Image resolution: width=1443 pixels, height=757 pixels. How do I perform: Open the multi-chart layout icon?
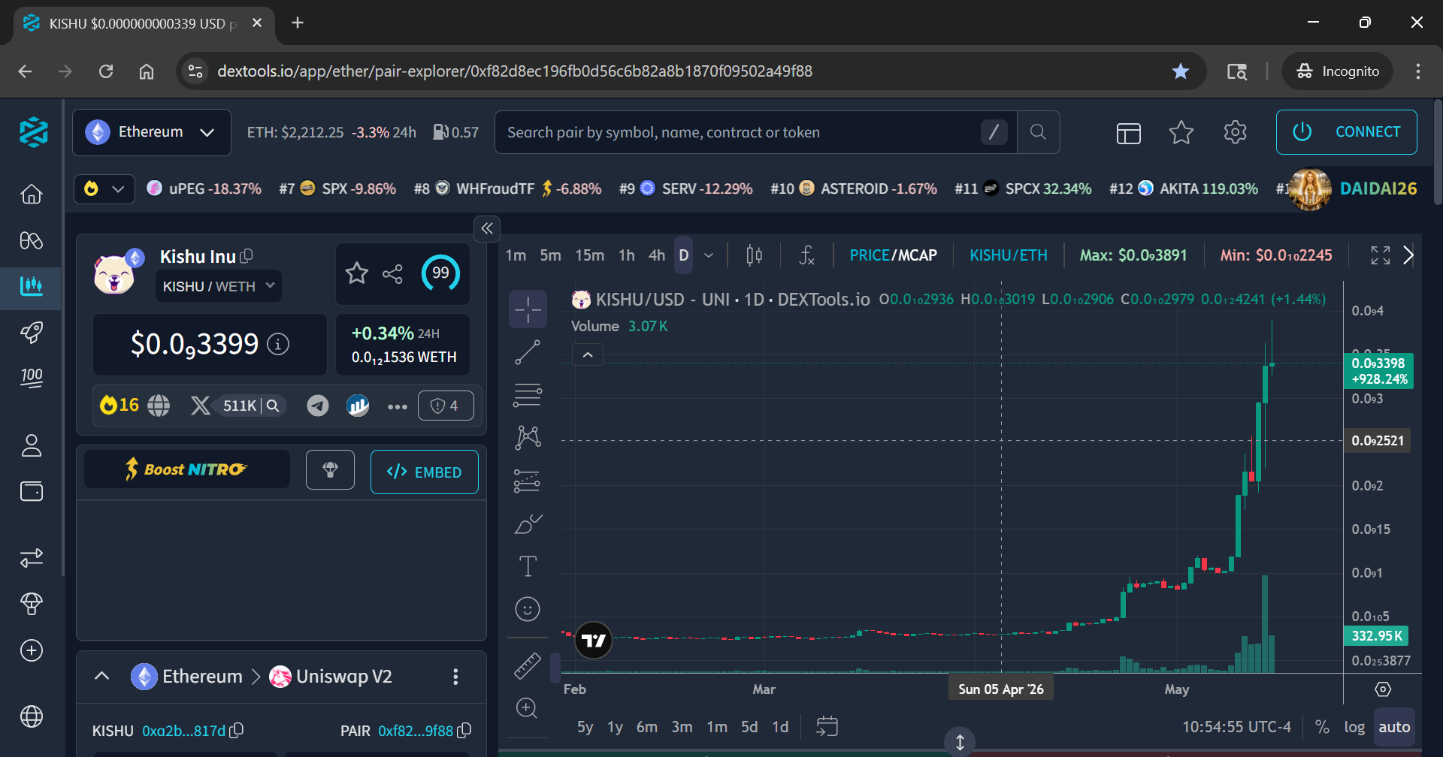(x=1128, y=133)
